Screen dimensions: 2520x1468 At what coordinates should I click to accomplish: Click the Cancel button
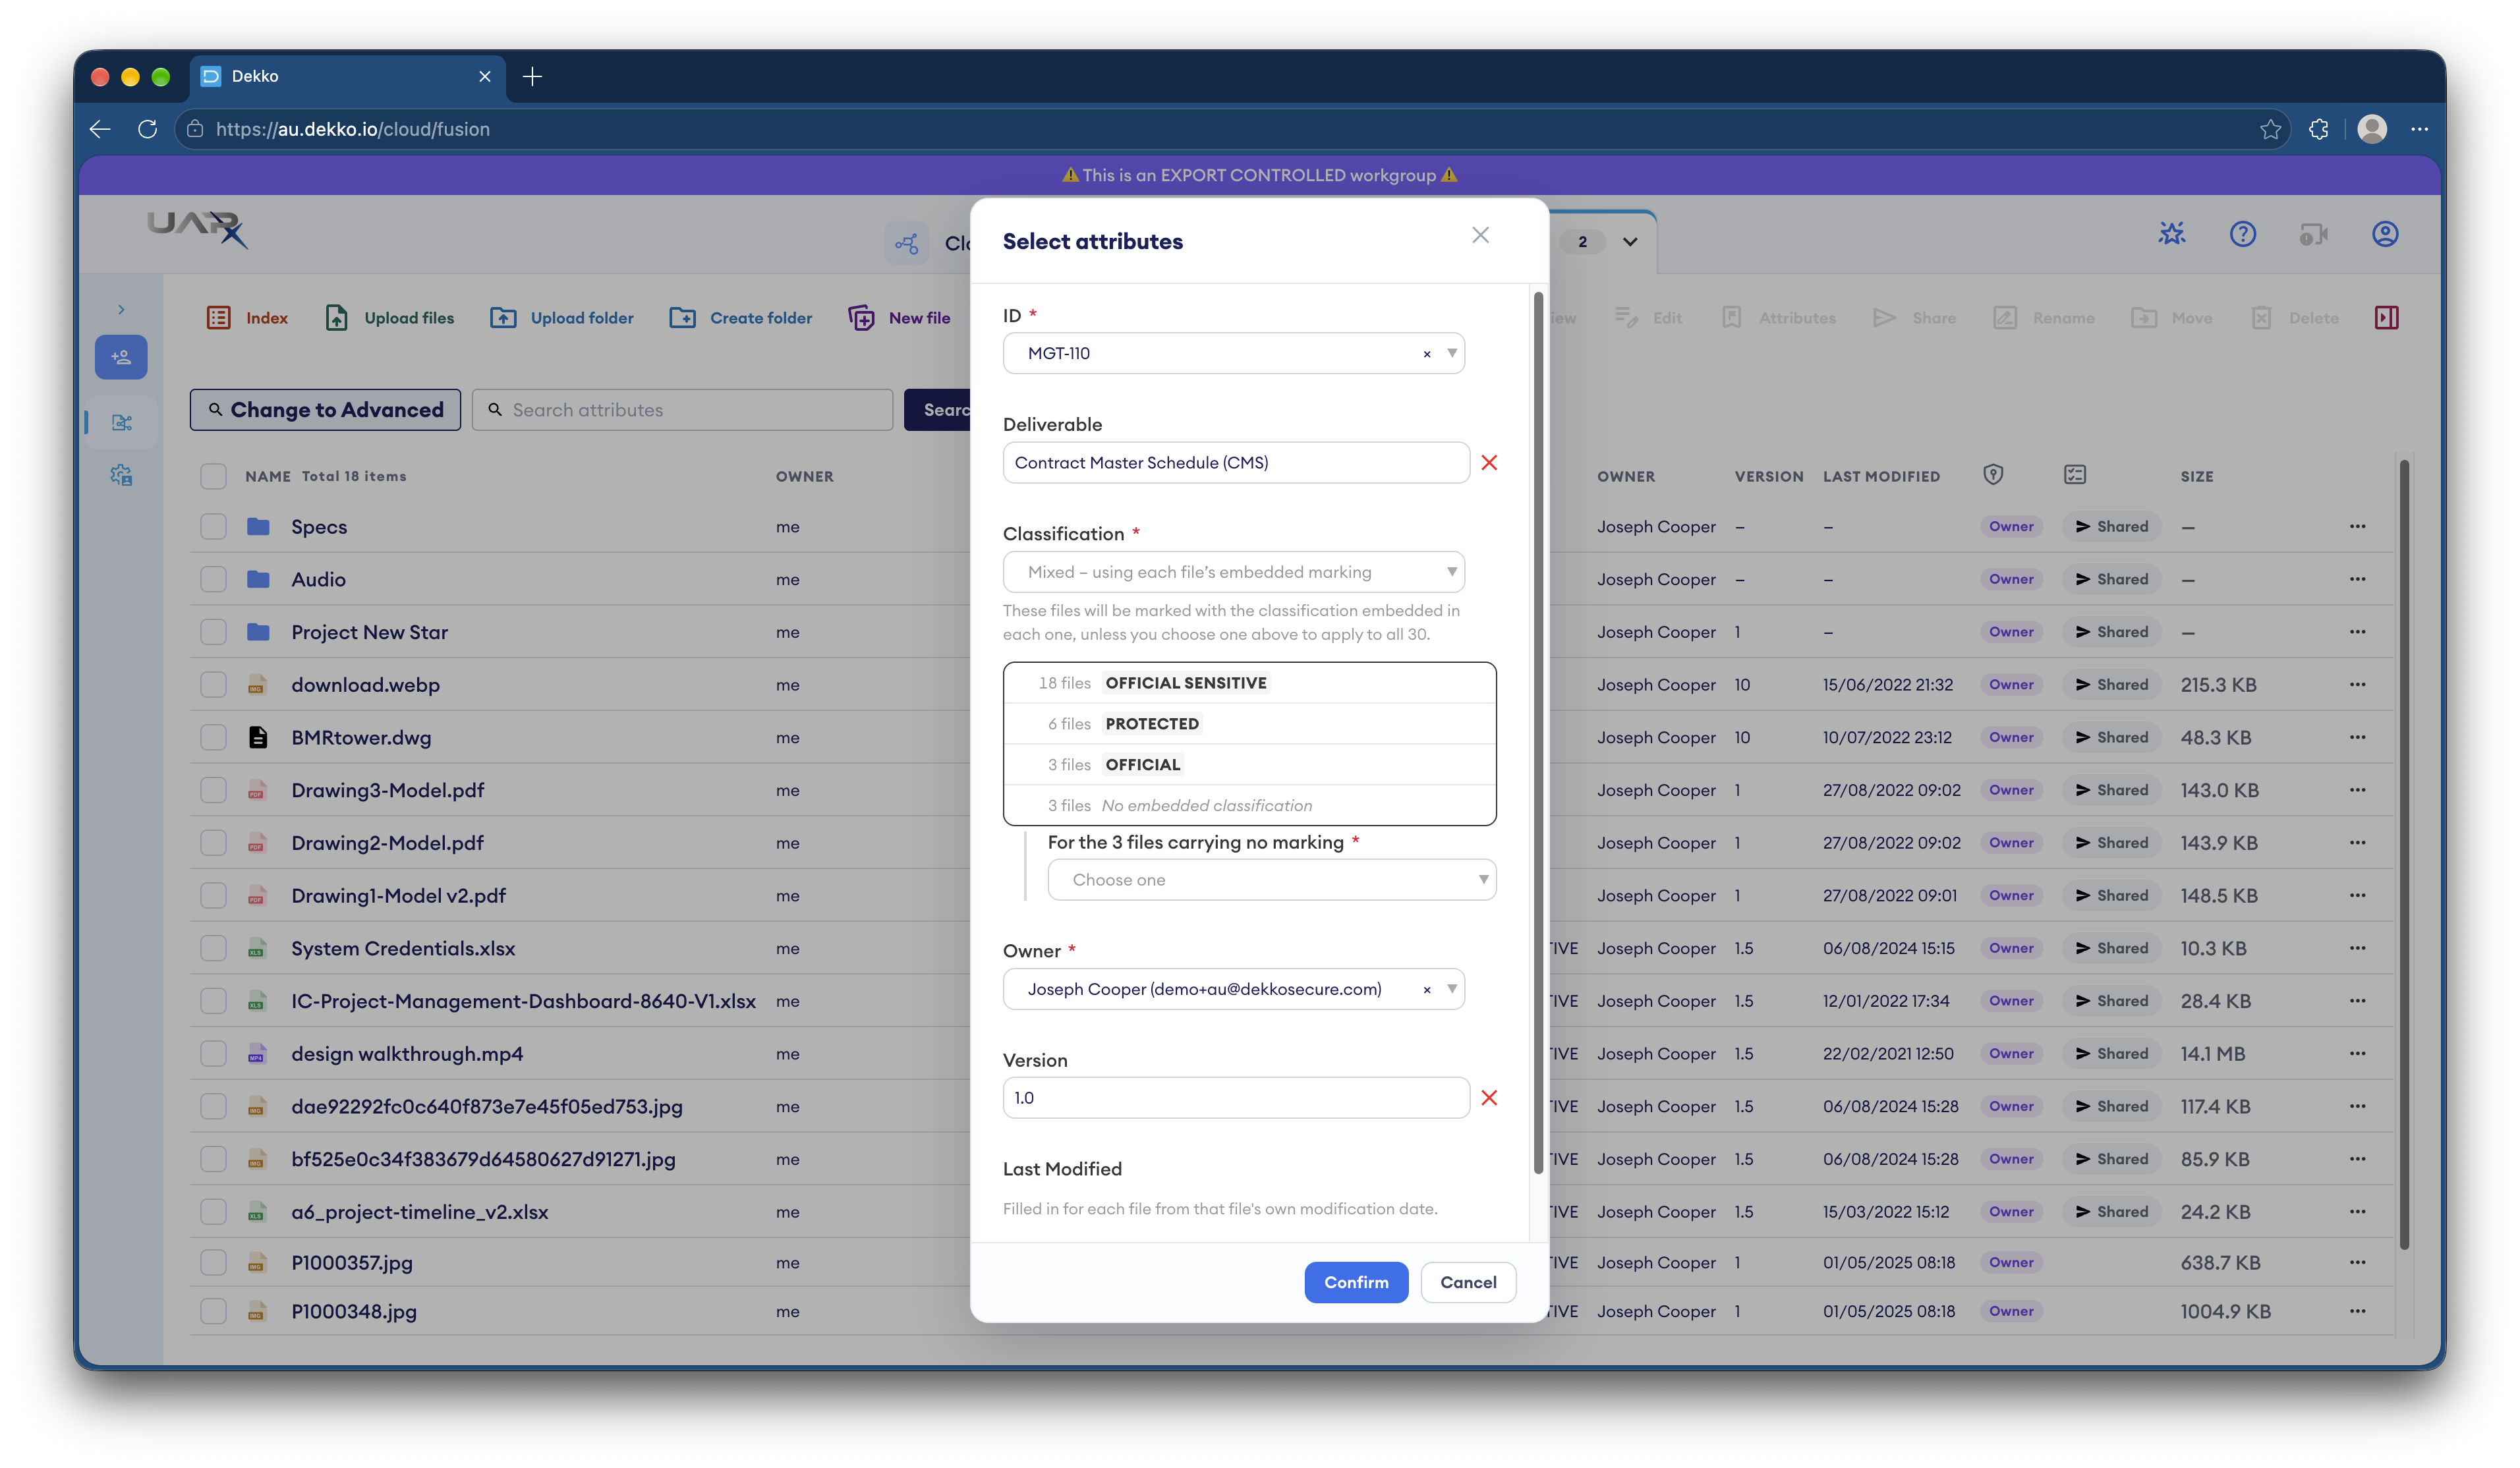(1467, 1282)
